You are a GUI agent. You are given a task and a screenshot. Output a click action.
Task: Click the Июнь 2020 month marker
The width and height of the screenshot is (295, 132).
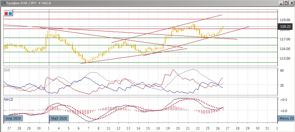pos(286,118)
